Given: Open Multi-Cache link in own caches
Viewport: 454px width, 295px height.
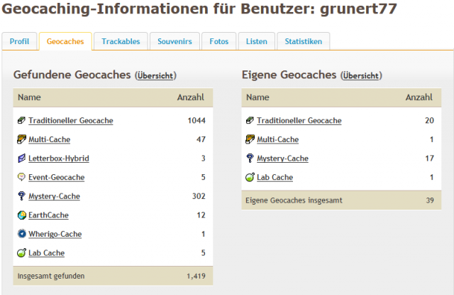Looking at the screenshot, I should tap(277, 139).
